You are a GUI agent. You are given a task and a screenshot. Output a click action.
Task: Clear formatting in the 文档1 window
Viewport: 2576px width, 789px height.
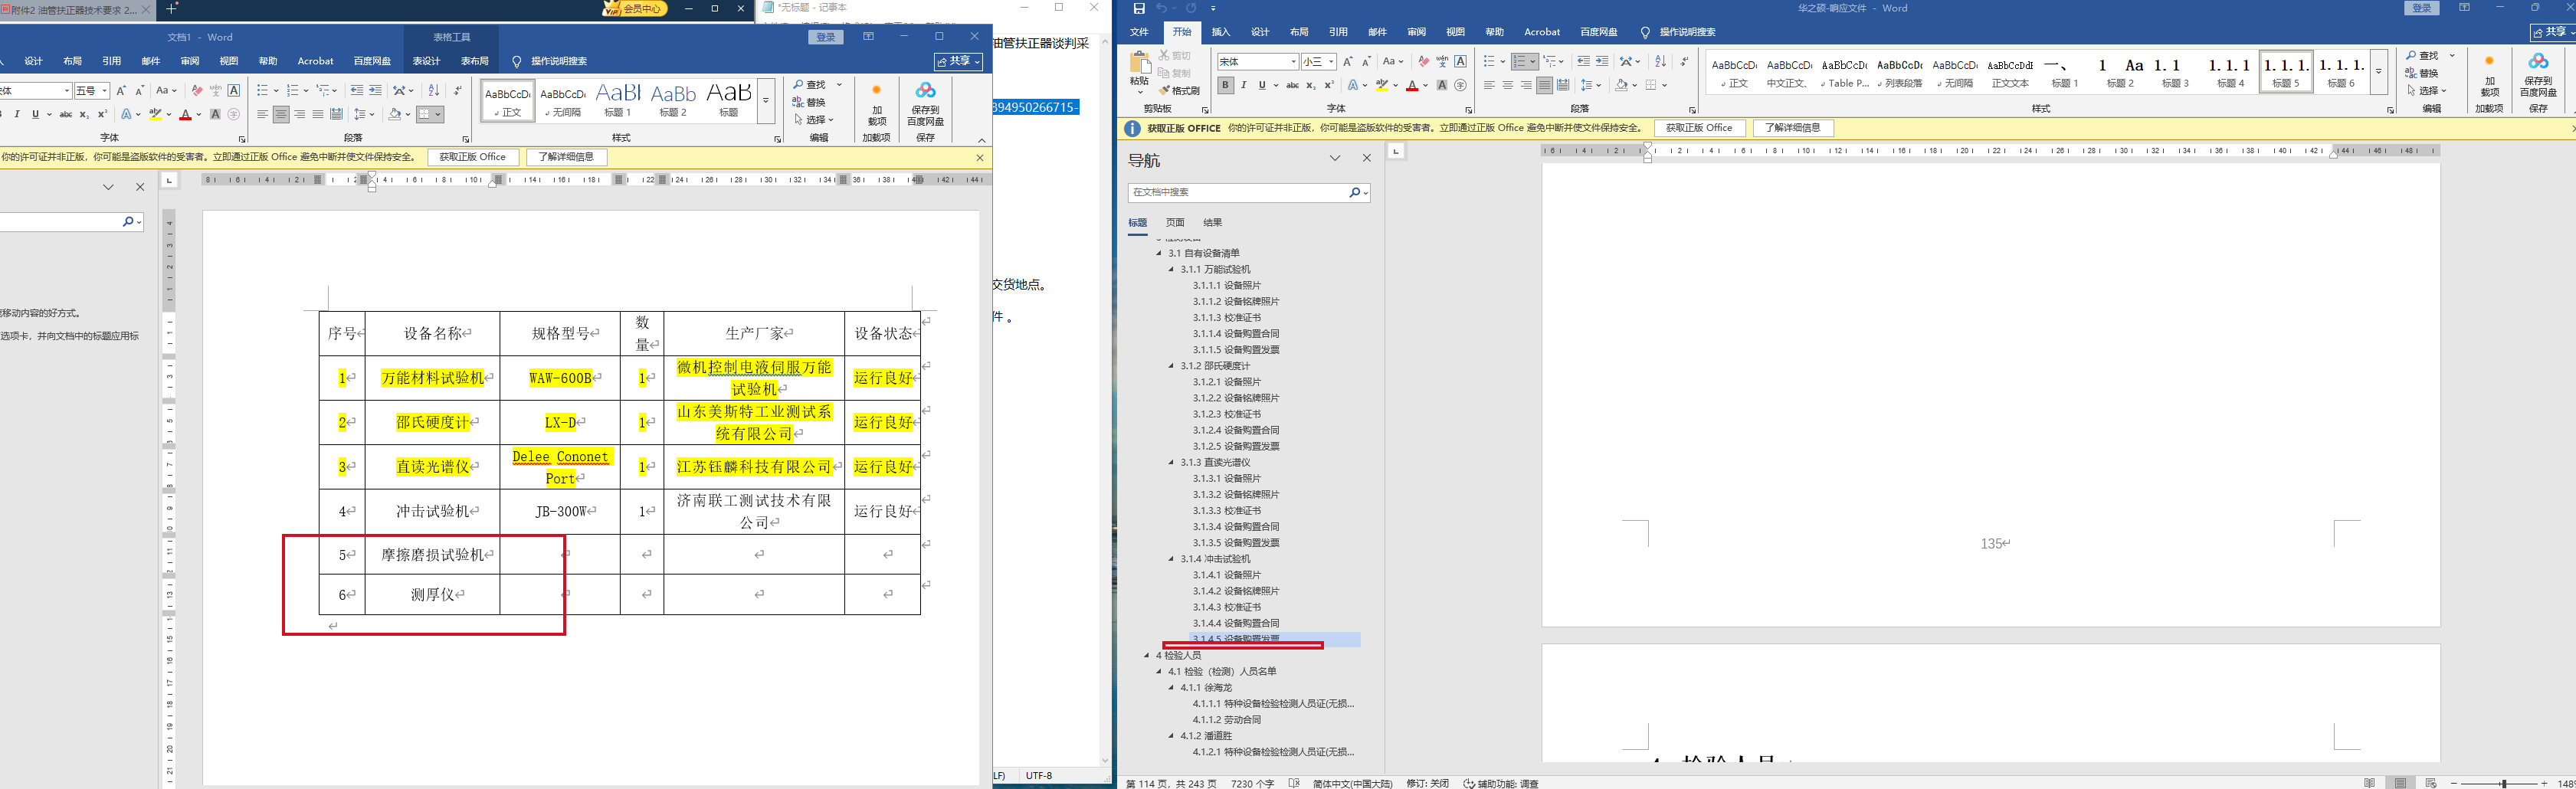(x=197, y=90)
